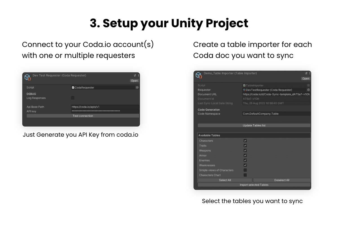Image resolution: width=338 pixels, height=225 pixels.
Task: Click the Select All button
Action: (x=225, y=180)
